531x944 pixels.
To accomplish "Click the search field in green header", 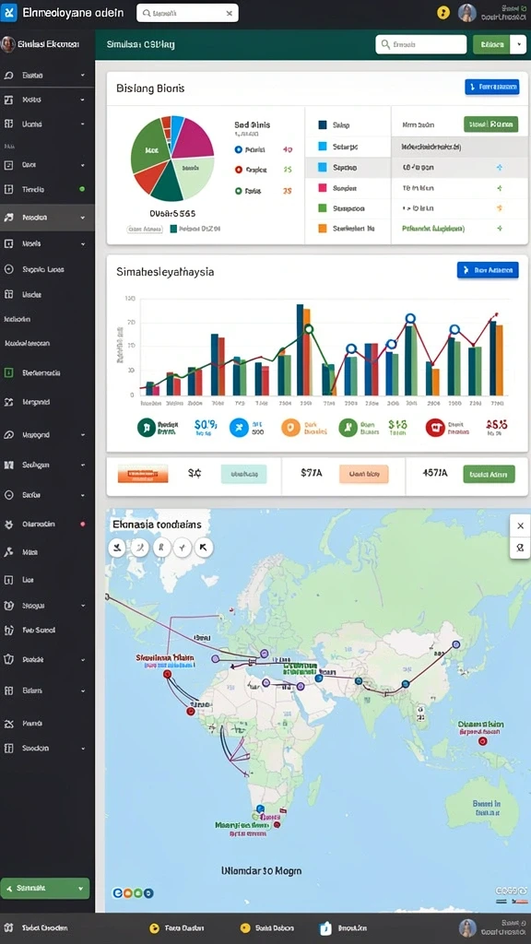I will (x=420, y=44).
